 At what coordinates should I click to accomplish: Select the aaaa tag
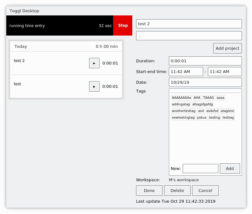[x=220, y=98]
